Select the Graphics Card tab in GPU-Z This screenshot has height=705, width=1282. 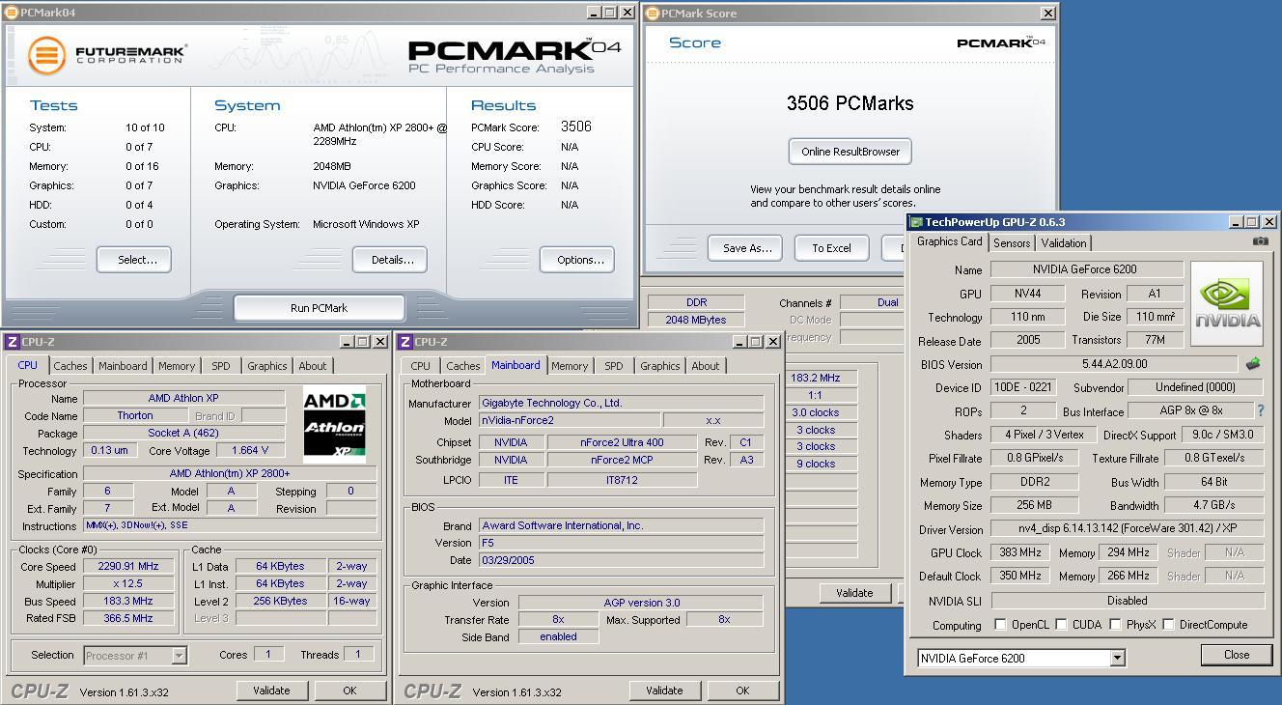tap(949, 241)
